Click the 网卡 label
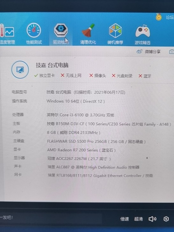 tap(18, 175)
